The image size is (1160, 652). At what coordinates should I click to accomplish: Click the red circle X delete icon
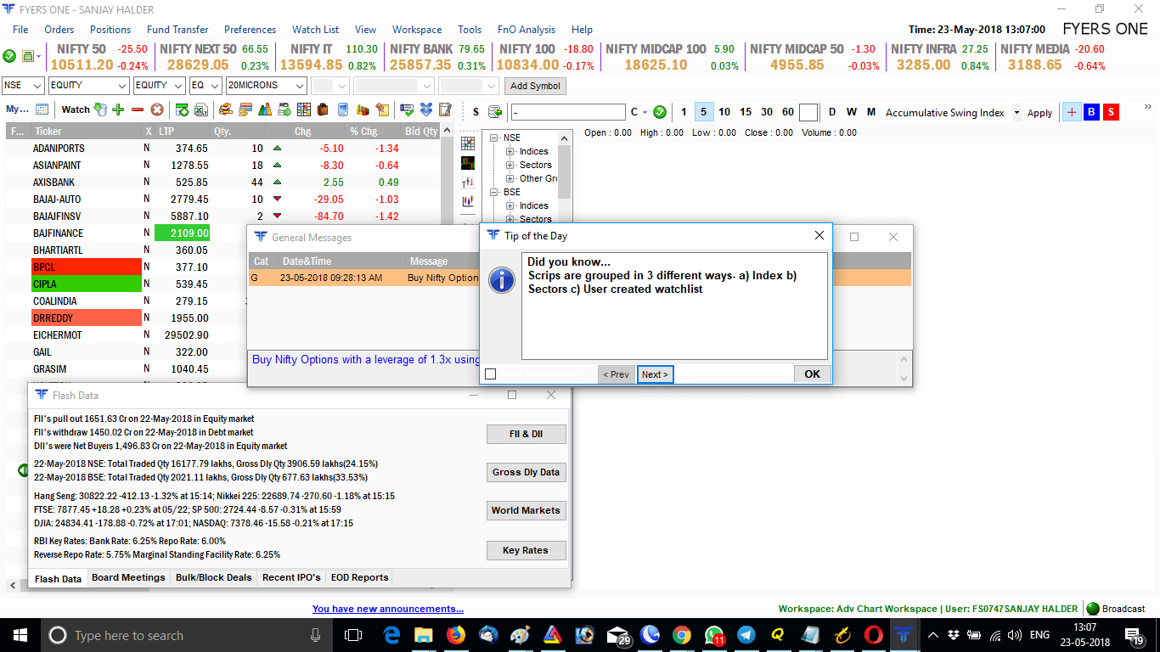click(157, 110)
